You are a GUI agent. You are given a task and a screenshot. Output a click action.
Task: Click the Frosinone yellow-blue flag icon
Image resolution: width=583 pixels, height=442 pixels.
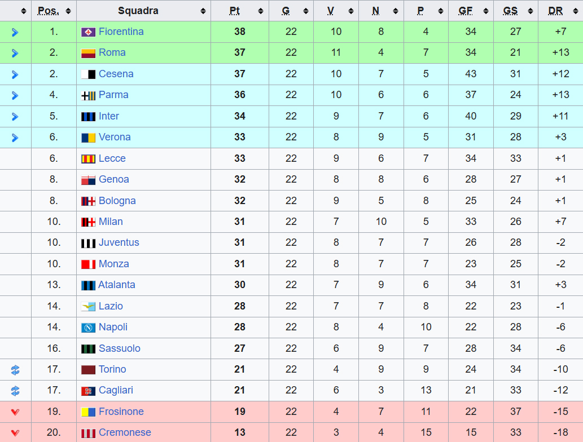click(88, 412)
